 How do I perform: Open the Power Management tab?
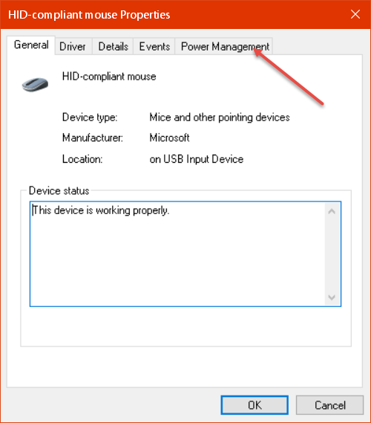[225, 46]
